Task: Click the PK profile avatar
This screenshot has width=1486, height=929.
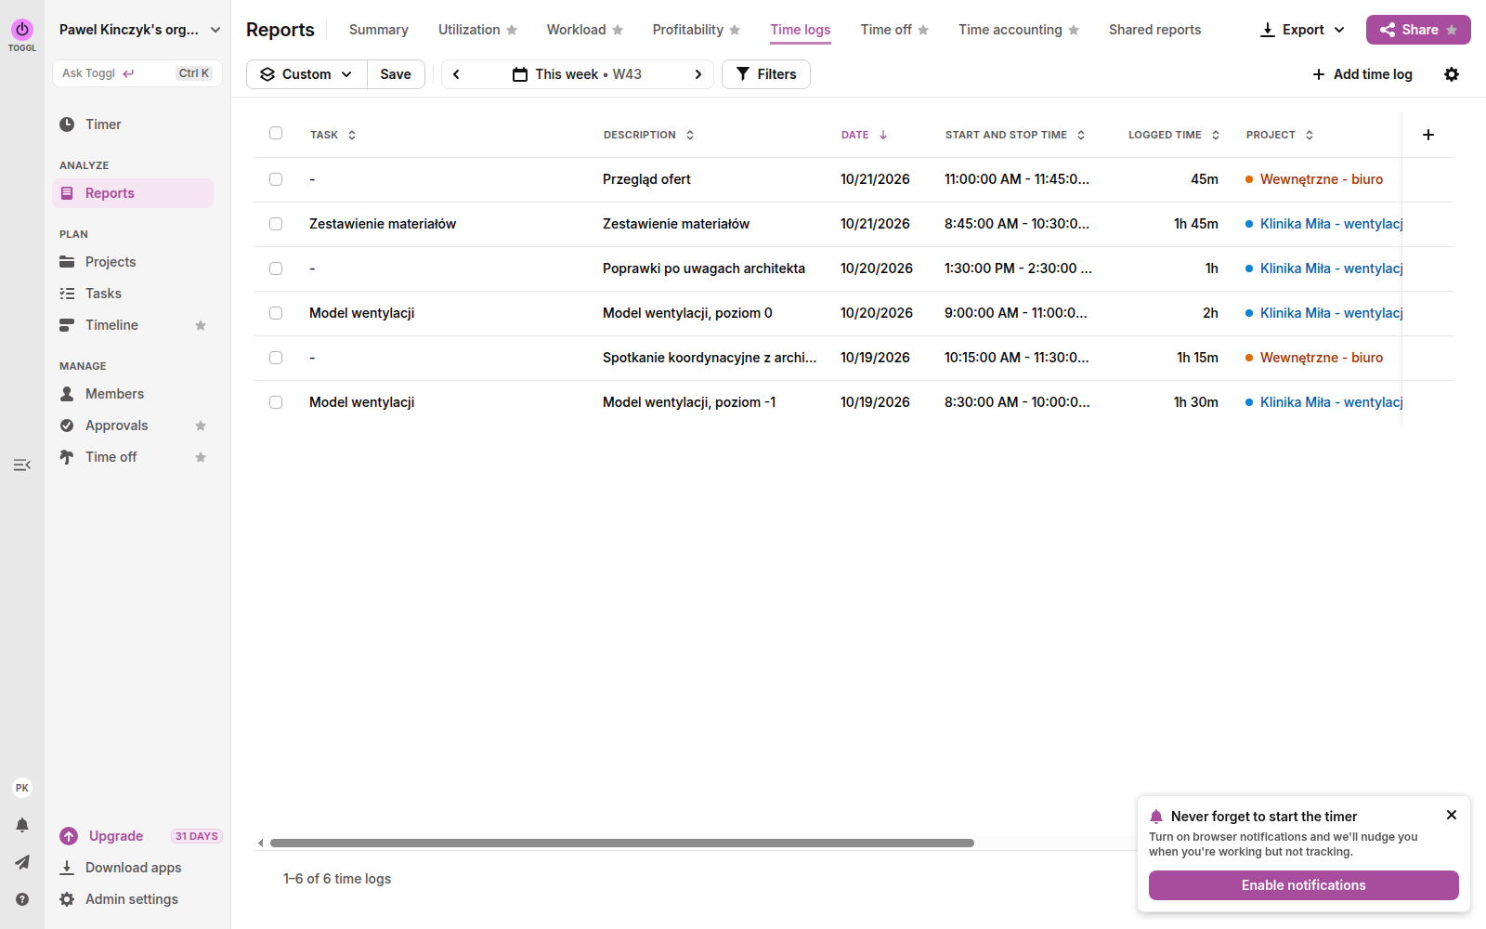Action: point(22,788)
